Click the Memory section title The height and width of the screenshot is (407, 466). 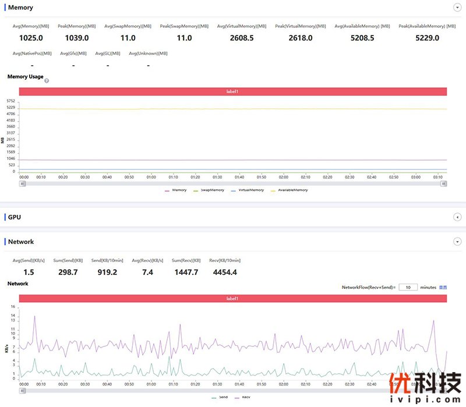click(20, 8)
